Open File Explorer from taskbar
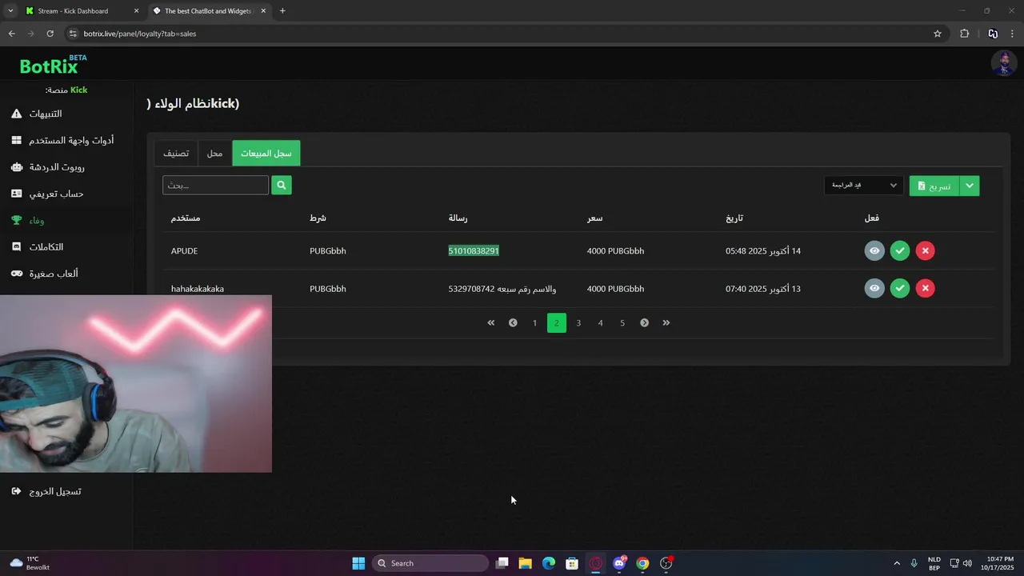Image resolution: width=1024 pixels, height=576 pixels. tap(525, 563)
